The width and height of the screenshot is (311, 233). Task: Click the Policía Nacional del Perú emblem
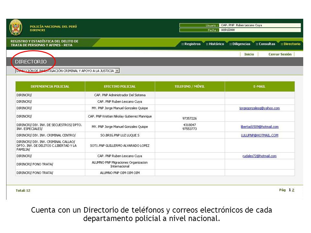(x=16, y=28)
